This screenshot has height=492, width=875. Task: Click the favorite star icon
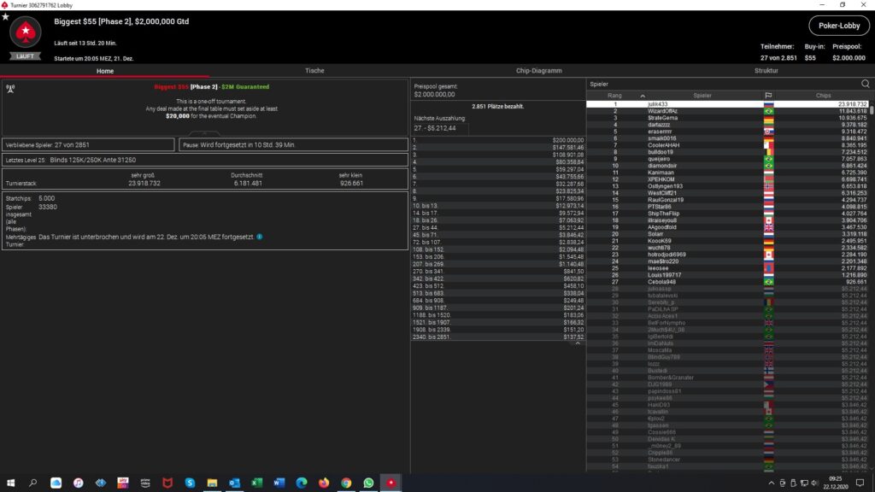click(6, 16)
